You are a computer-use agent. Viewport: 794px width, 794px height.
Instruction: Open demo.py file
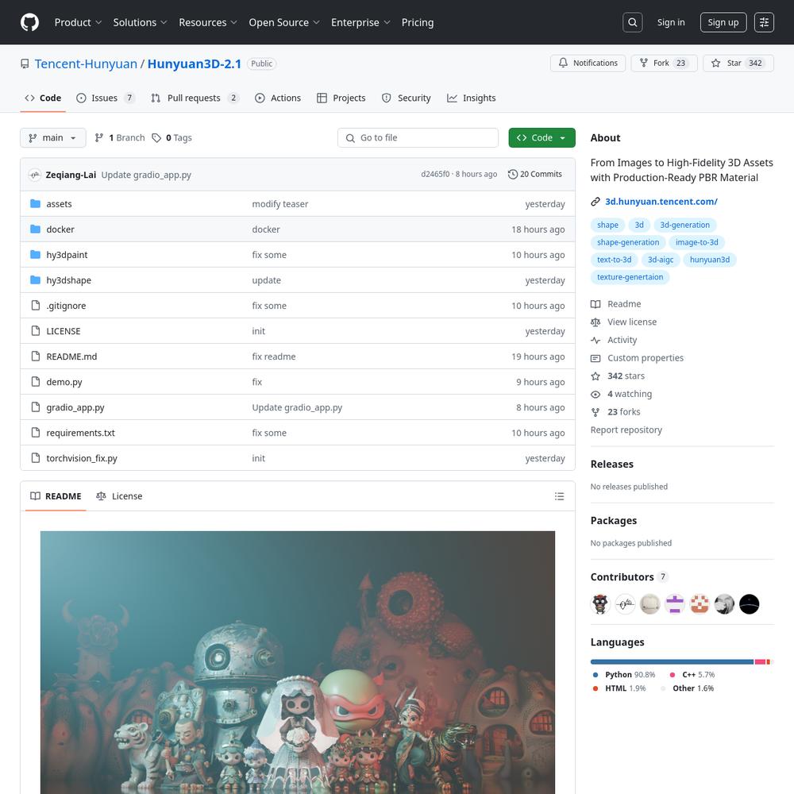(64, 382)
